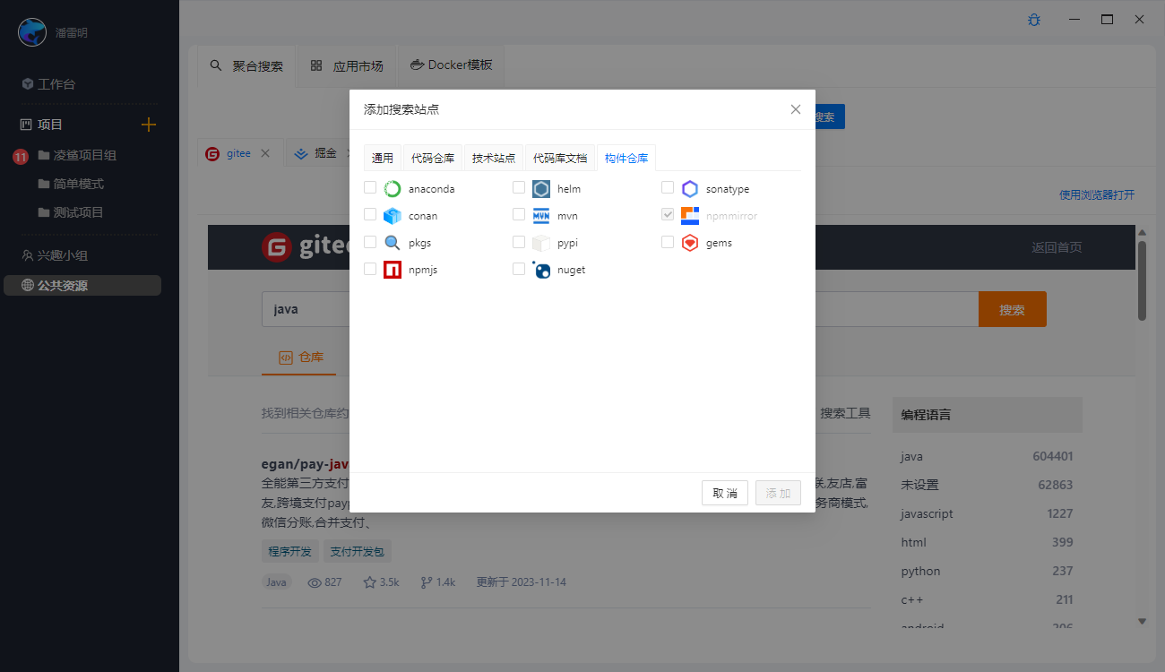The height and width of the screenshot is (672, 1165).
Task: Switch to the 通用 tab
Action: pos(383,158)
